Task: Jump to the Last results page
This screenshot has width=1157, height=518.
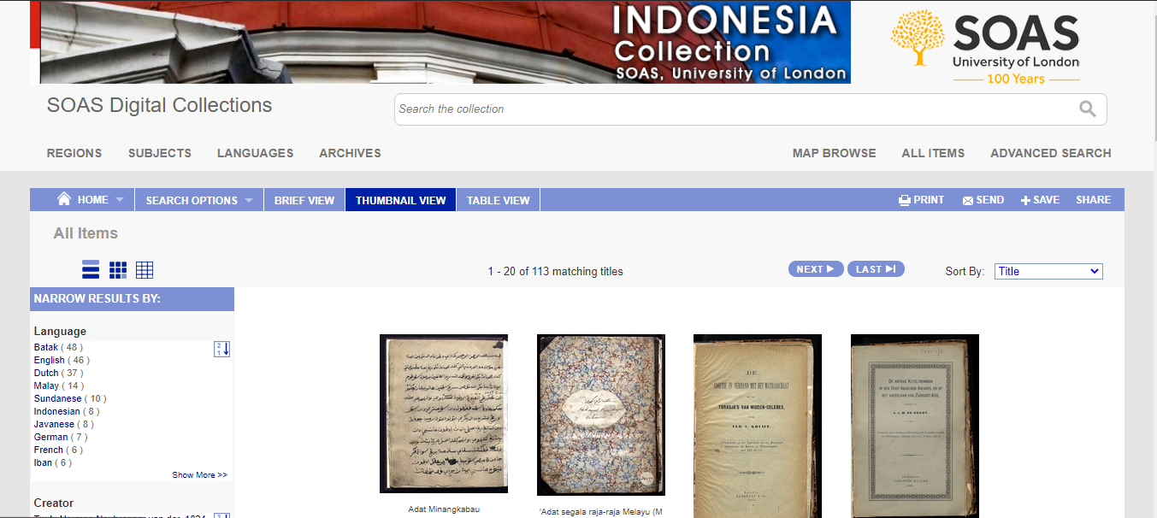Action: tap(876, 269)
